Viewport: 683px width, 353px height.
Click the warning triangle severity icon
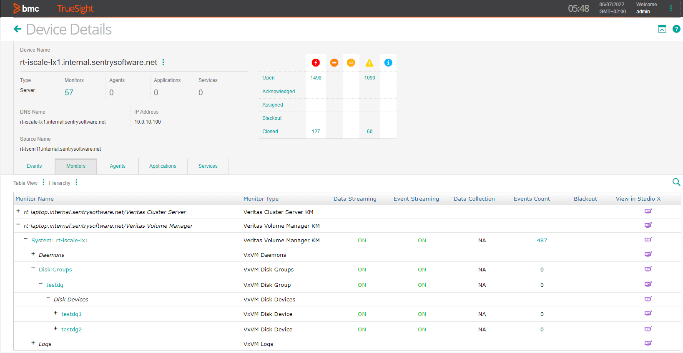tap(369, 62)
